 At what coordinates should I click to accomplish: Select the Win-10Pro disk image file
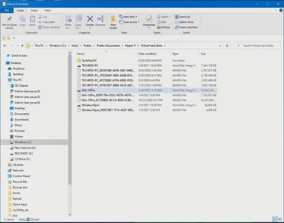click(89, 90)
